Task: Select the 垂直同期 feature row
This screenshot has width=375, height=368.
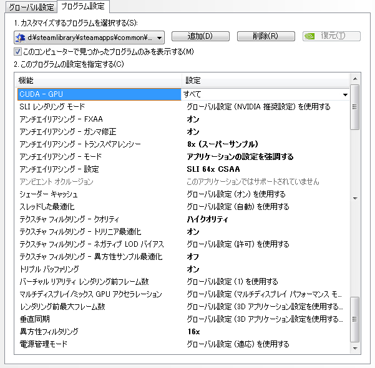Action: [35, 319]
